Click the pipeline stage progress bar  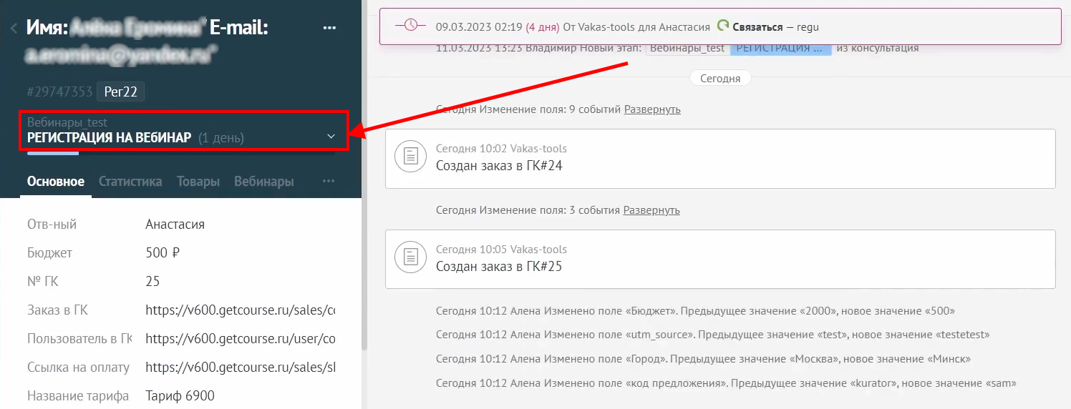point(180,152)
